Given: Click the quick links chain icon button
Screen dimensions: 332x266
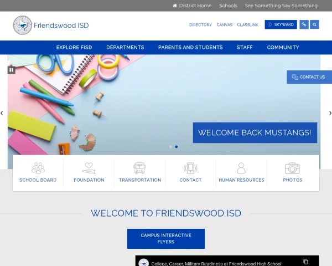Looking at the screenshot, I should (304, 24).
